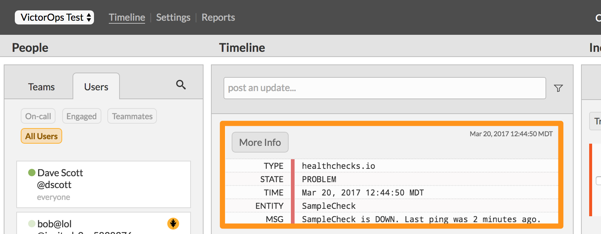Open the VictorOps Test organization selector
601x234 pixels.
tap(54, 17)
